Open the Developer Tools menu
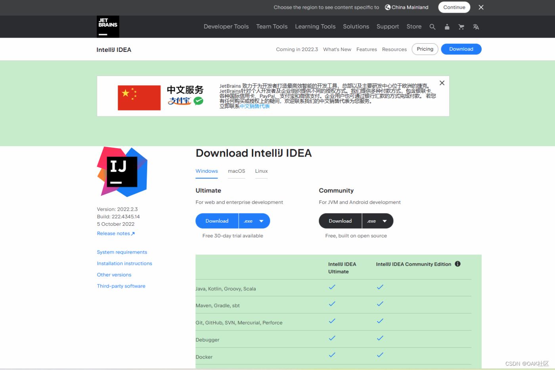 click(x=226, y=27)
